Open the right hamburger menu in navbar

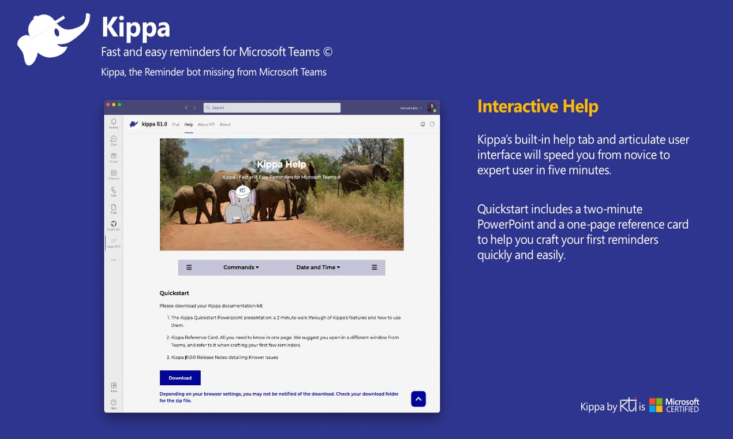tap(374, 267)
